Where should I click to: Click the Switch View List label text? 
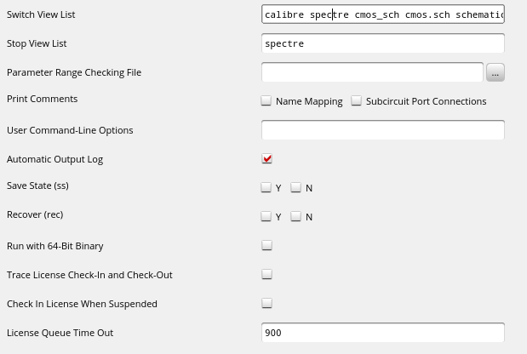coord(41,14)
